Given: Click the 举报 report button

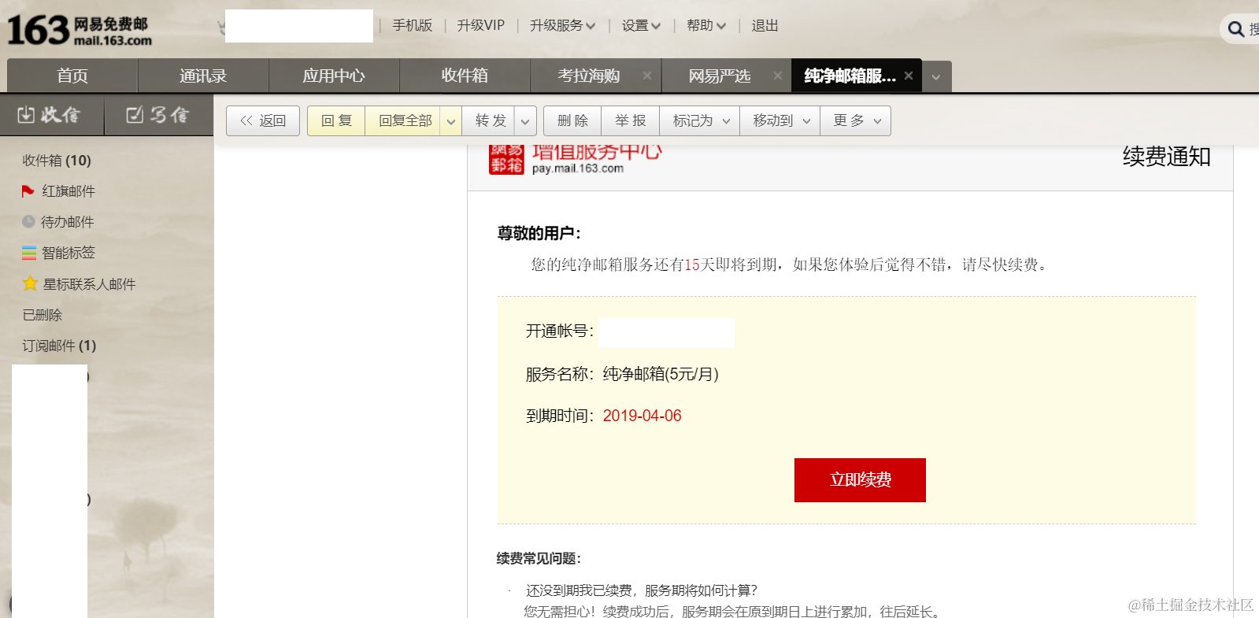Looking at the screenshot, I should pyautogui.click(x=631, y=121).
